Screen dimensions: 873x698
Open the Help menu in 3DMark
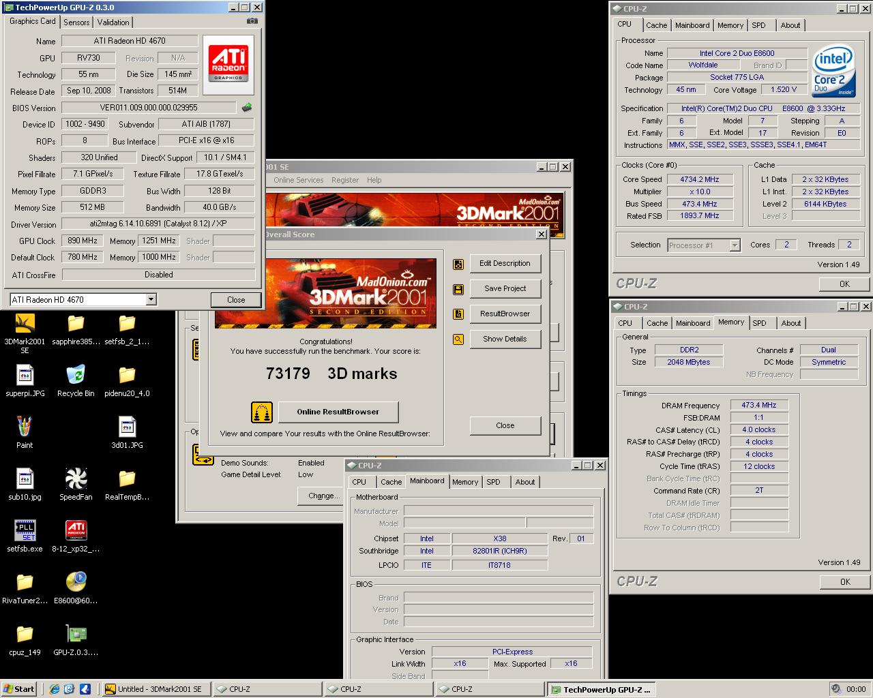[374, 180]
